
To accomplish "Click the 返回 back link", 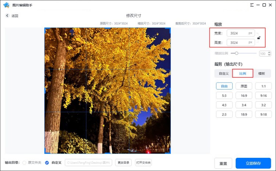I will 15,16.
